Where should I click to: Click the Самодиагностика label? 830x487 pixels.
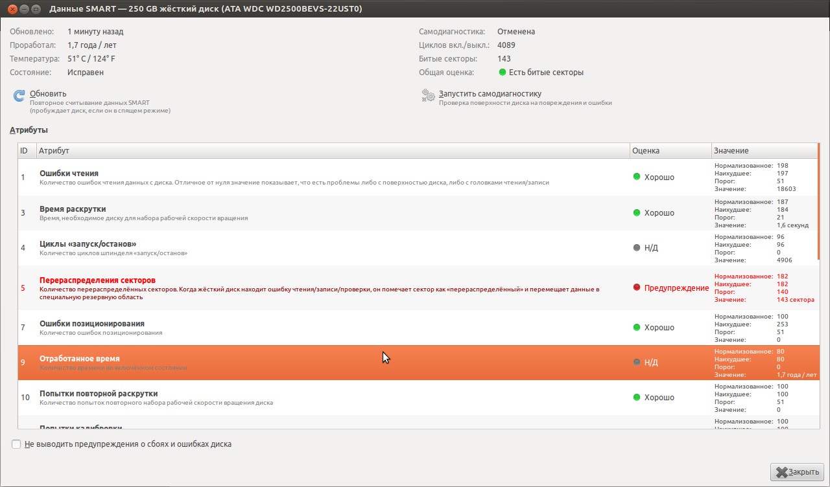(x=452, y=31)
